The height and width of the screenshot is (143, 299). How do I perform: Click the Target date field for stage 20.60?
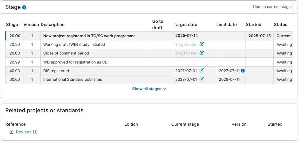point(186,53)
